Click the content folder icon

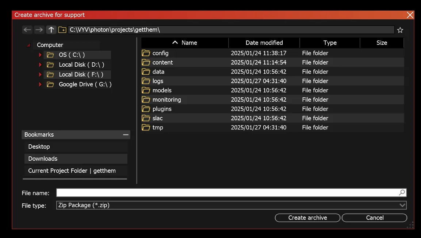tap(146, 62)
